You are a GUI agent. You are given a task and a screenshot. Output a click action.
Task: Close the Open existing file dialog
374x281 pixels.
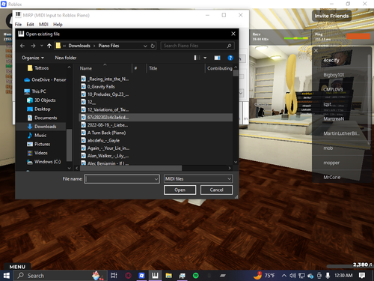coord(233,34)
